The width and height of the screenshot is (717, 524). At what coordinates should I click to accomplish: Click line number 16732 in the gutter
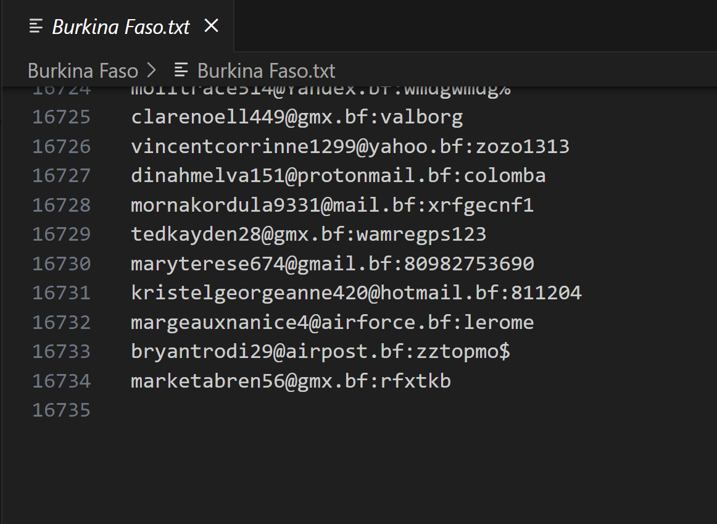coord(61,322)
